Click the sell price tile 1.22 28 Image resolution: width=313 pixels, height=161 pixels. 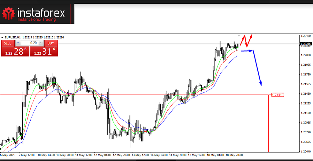[15, 51]
